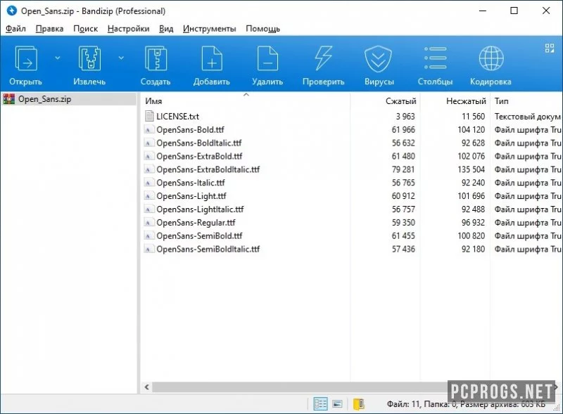The image size is (563, 414).
Task: Switch to details list view in status bar
Action: coord(320,403)
